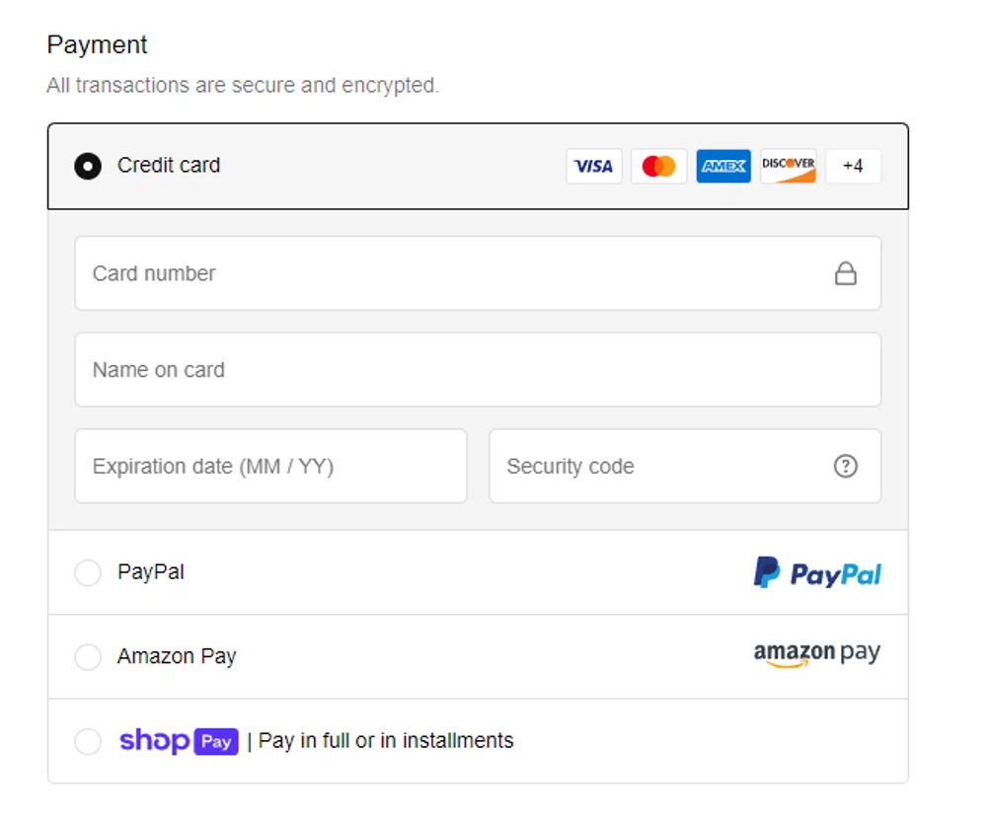Screen dimensions: 987x821
Task: Click the 'Pay in full or in installments' text
Action: (386, 741)
